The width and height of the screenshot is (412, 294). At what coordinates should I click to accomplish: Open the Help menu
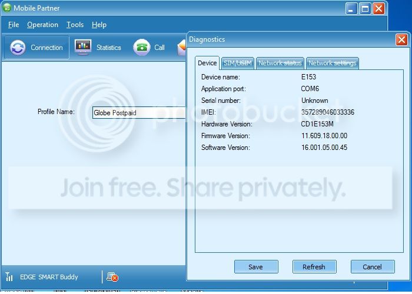pos(99,25)
